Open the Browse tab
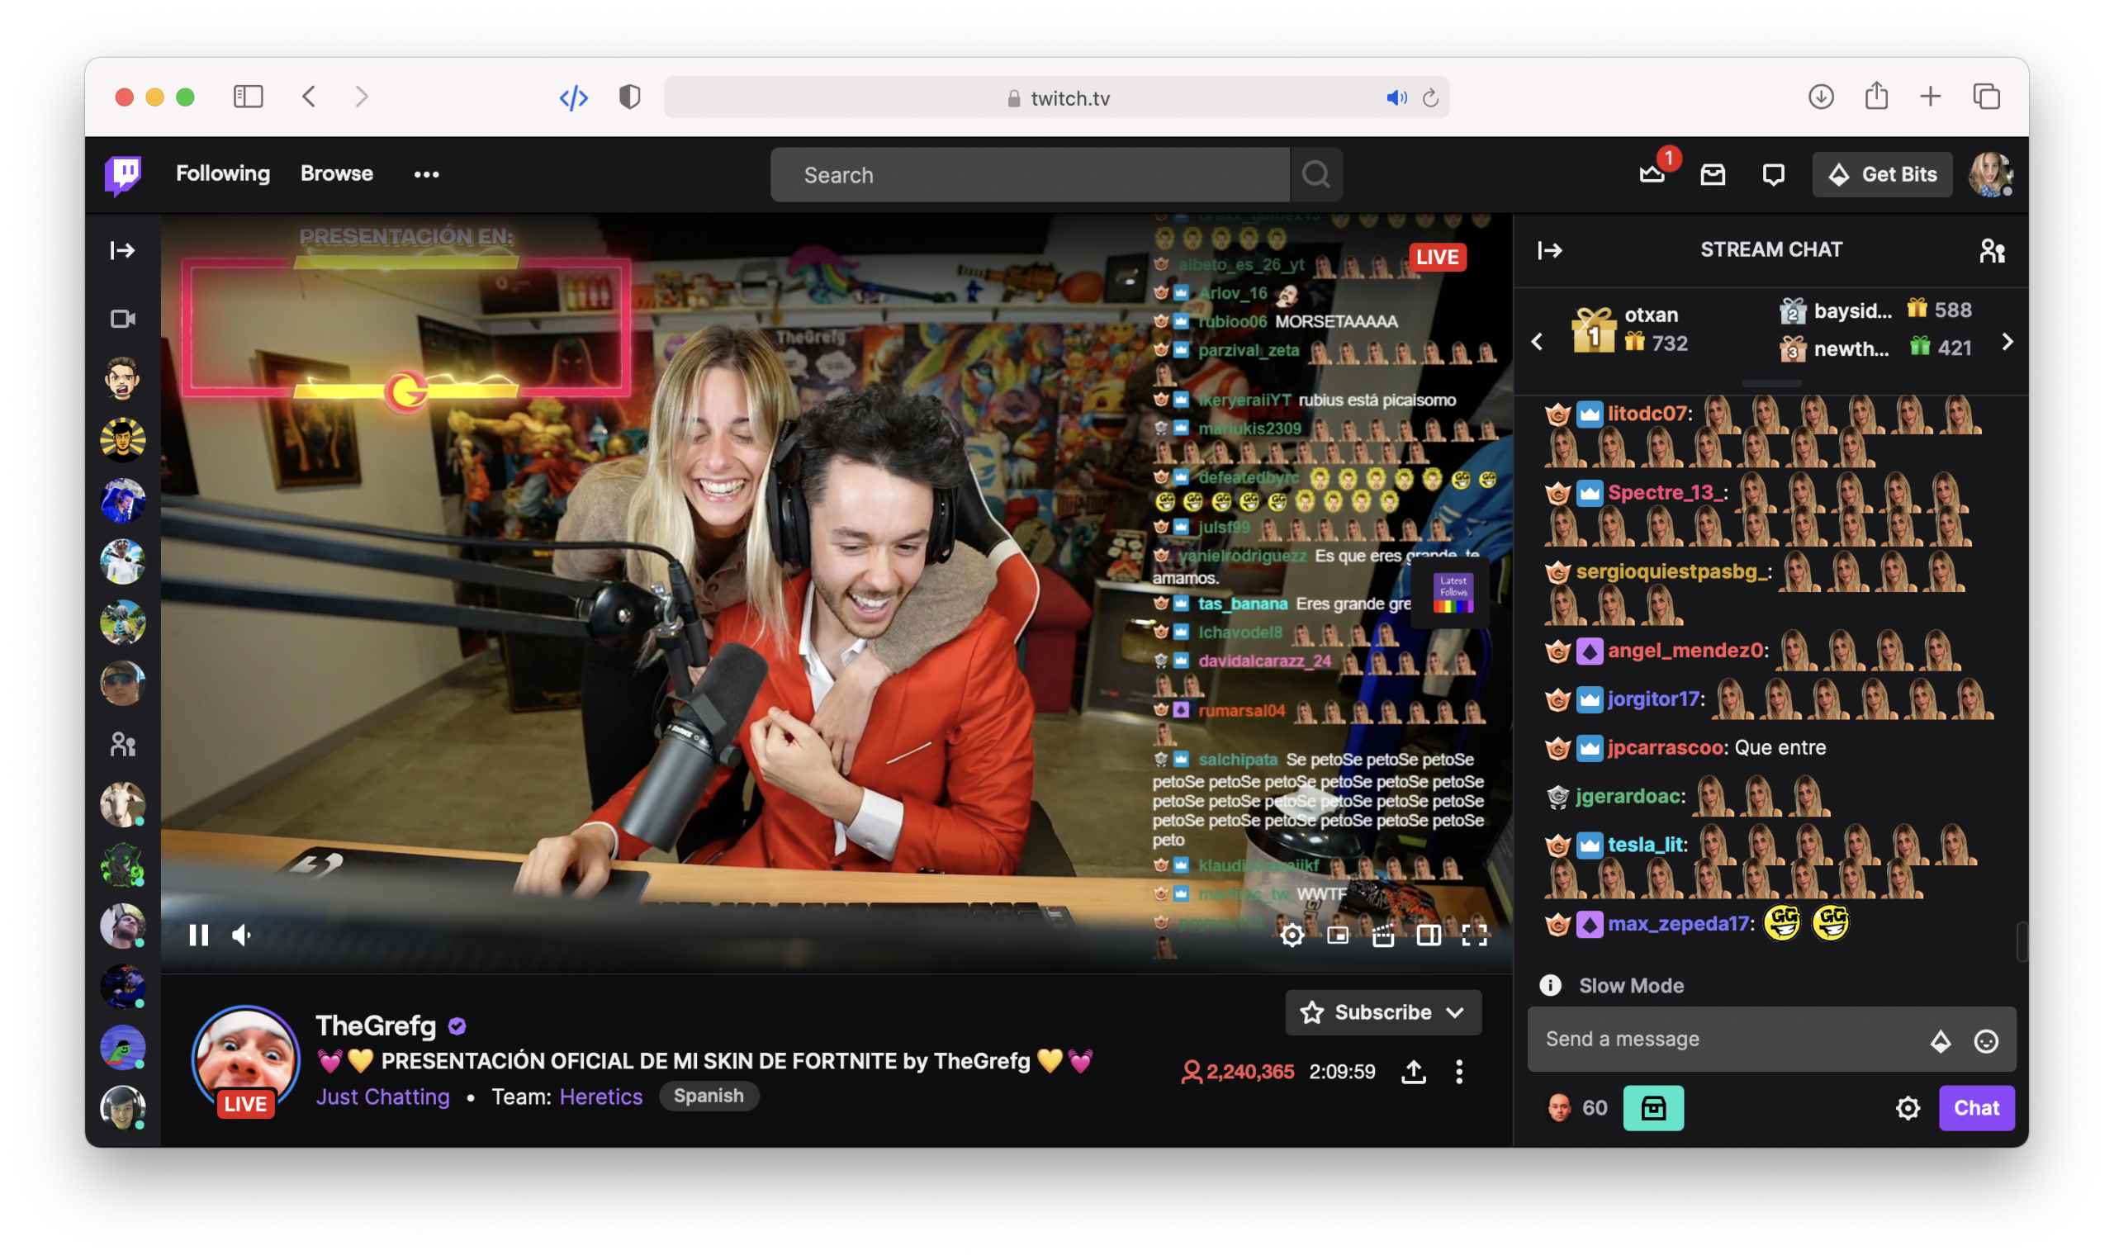The image size is (2114, 1260). tap(336, 173)
